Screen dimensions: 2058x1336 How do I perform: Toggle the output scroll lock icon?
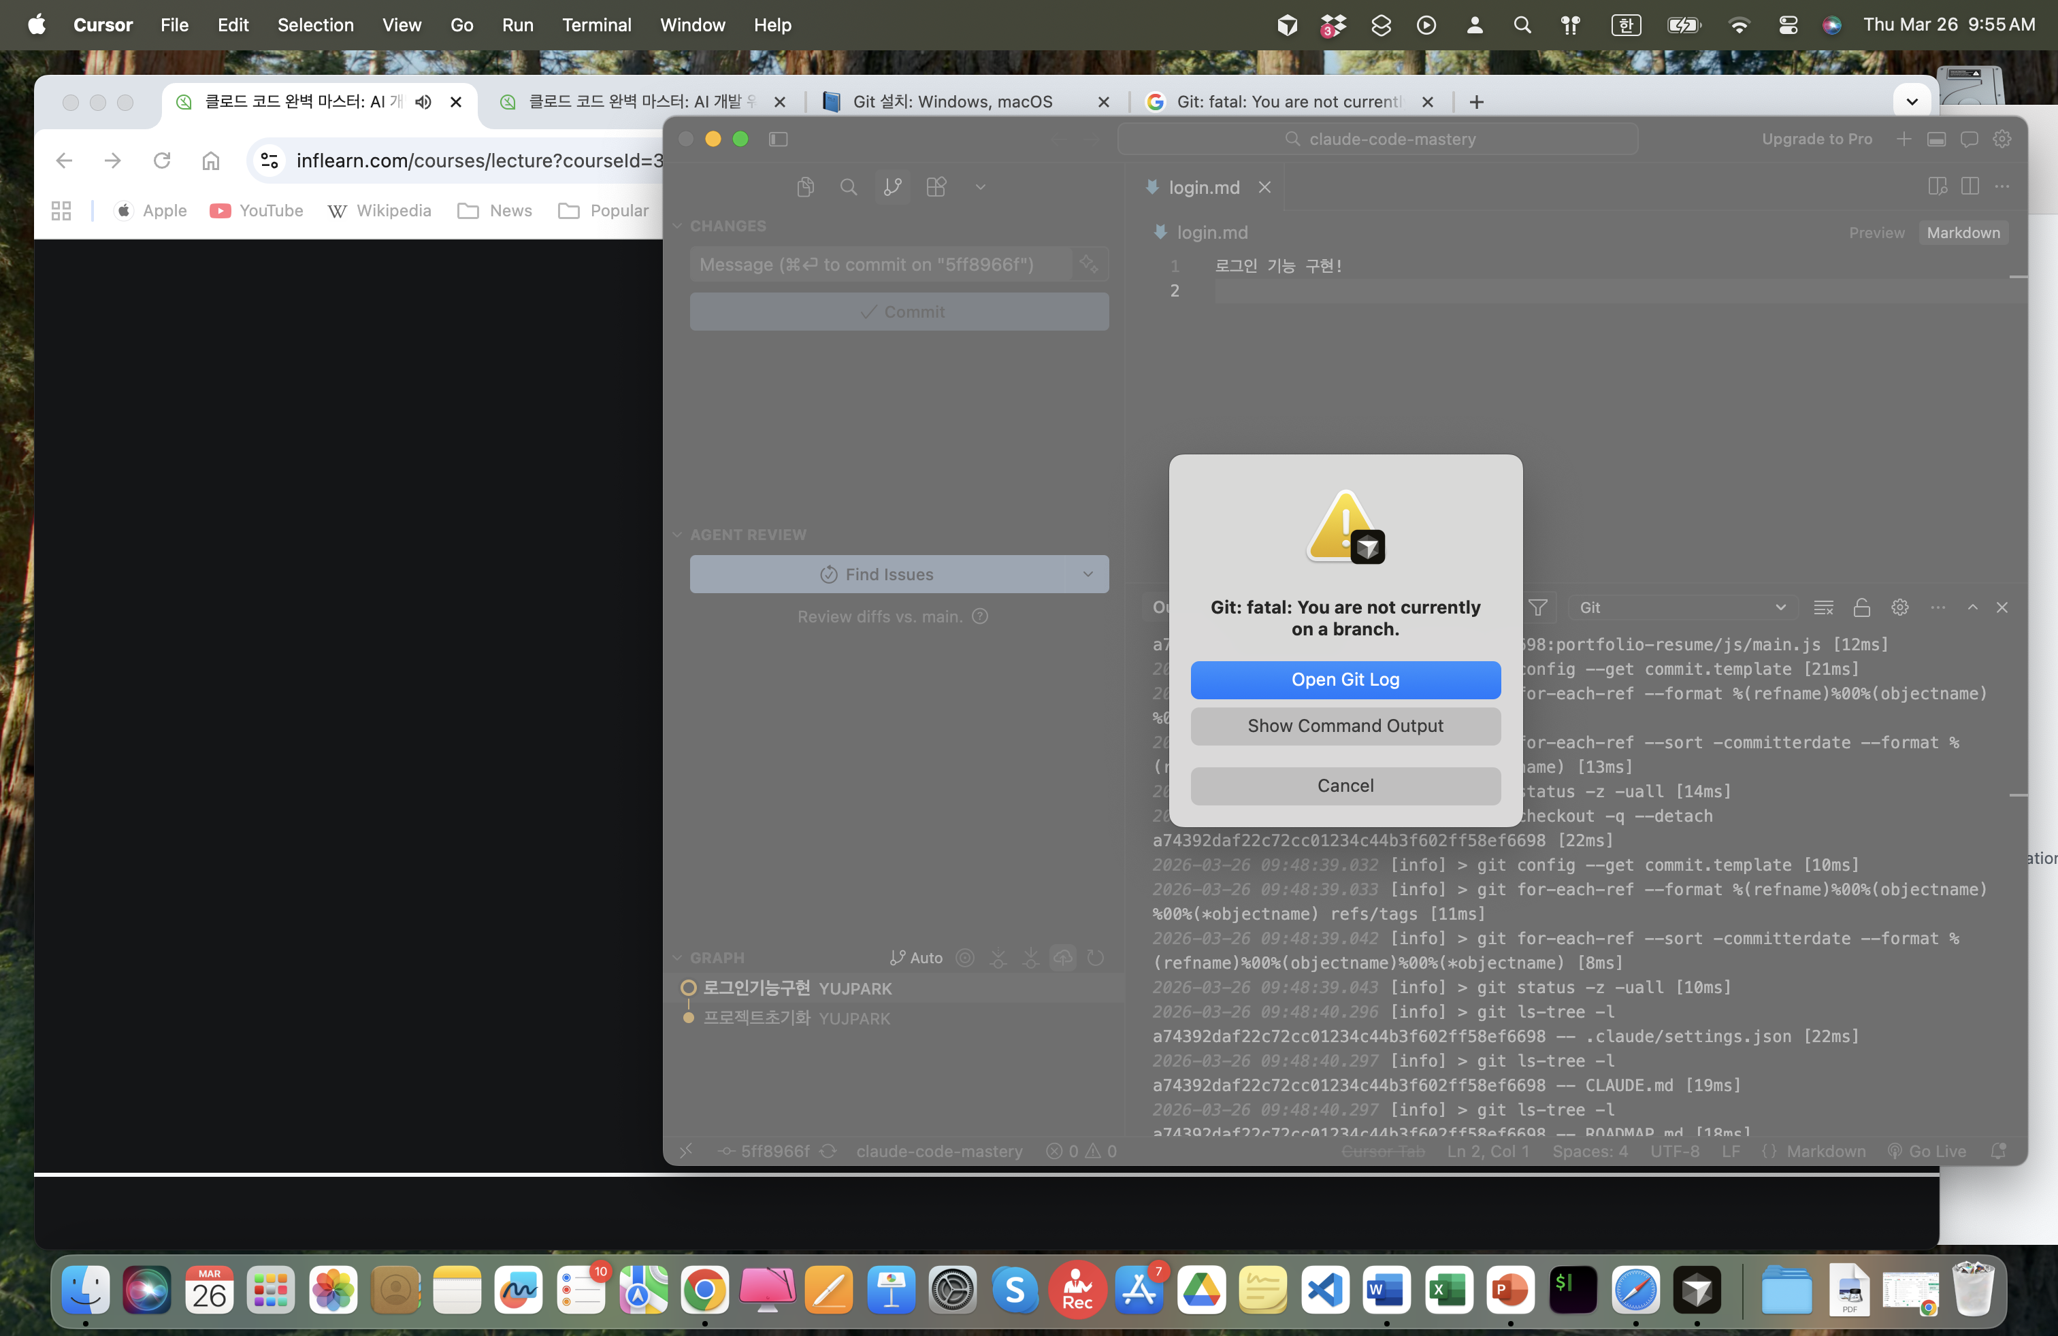(x=1861, y=607)
